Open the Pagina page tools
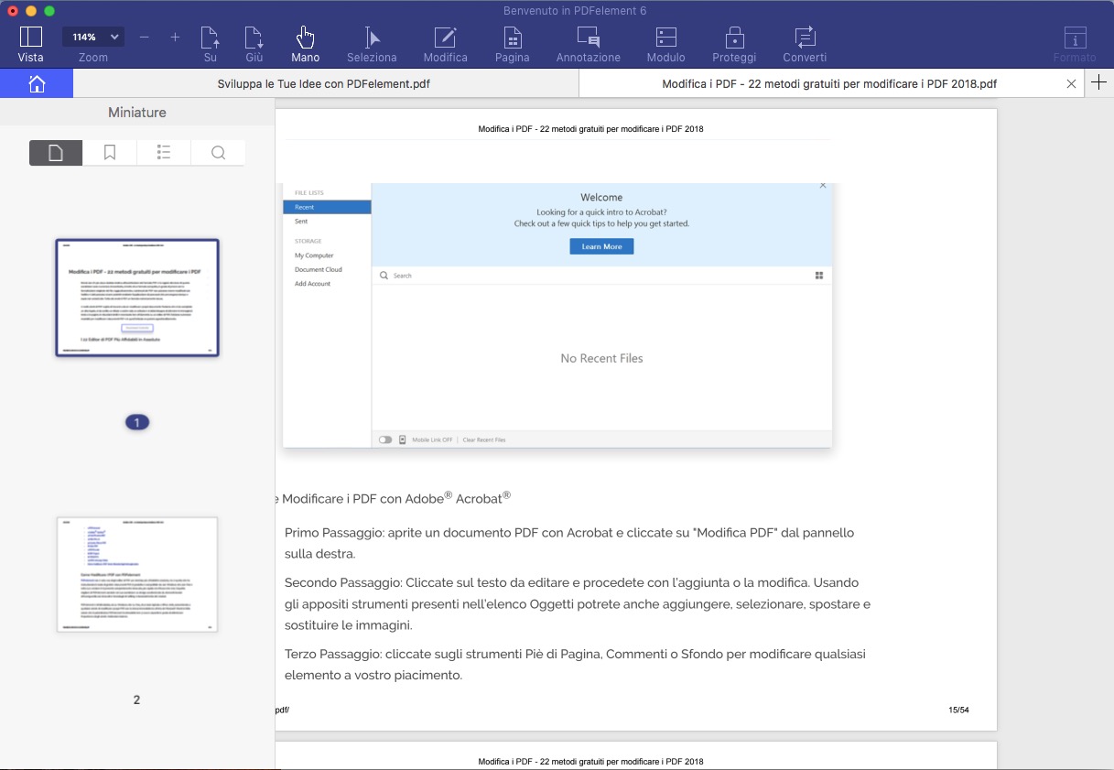 click(x=513, y=43)
